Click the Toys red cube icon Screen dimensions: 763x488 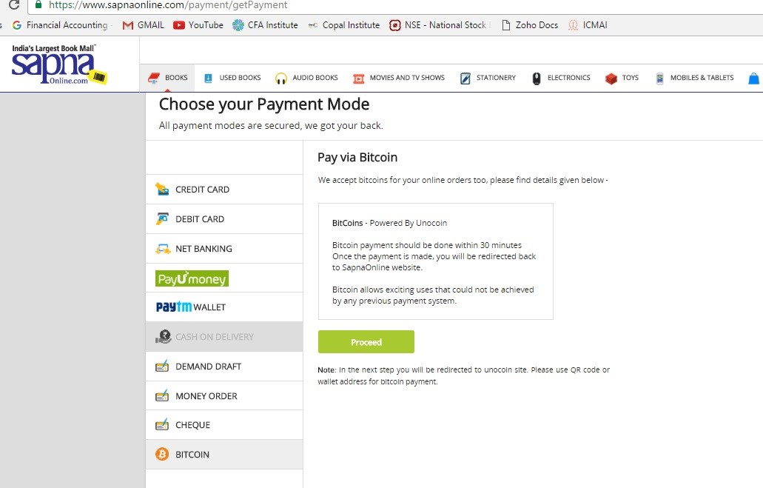[611, 78]
